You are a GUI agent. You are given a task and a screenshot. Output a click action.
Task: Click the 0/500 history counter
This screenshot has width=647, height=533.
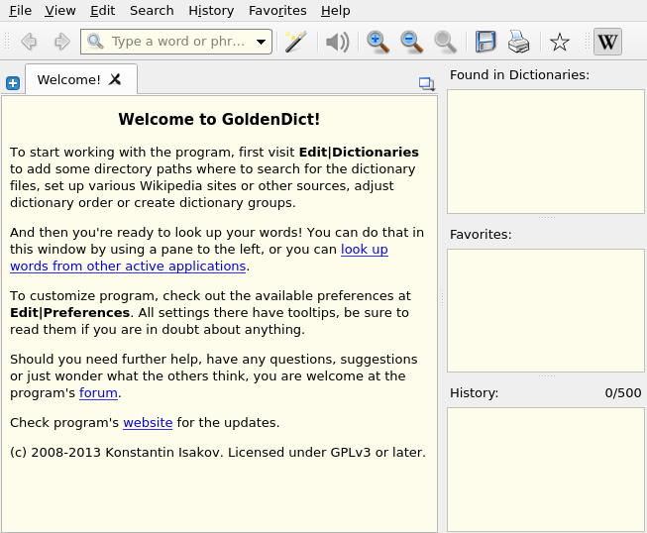click(x=623, y=392)
